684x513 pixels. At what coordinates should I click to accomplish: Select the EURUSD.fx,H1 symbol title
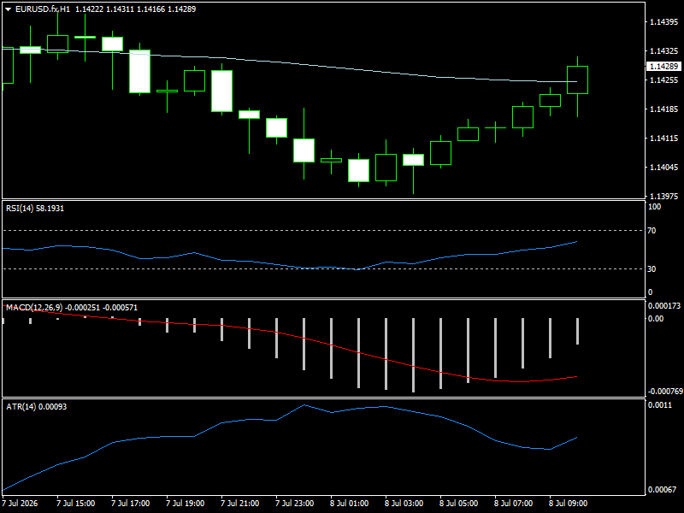(42, 9)
